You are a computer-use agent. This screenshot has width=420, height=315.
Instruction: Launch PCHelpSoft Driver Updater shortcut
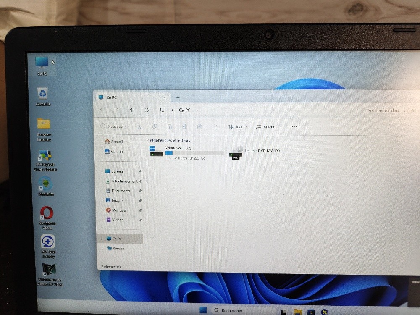coord(45,160)
